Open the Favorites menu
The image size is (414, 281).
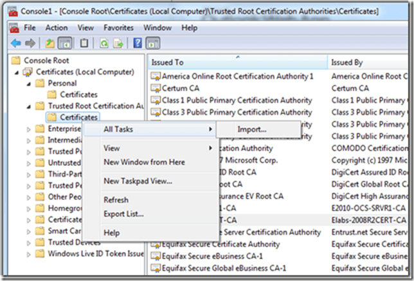pyautogui.click(x=118, y=28)
